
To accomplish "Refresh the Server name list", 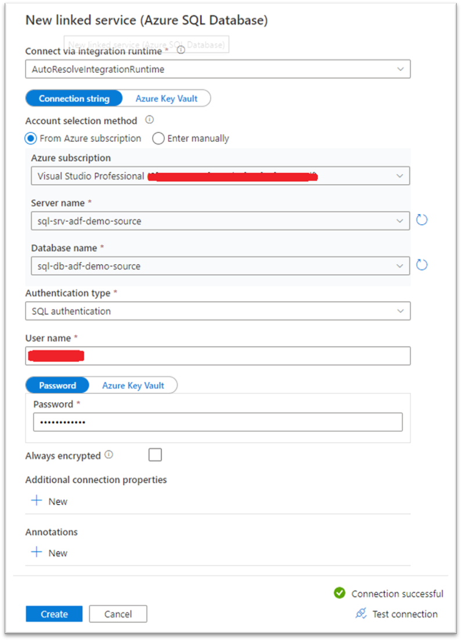I will (x=421, y=220).
